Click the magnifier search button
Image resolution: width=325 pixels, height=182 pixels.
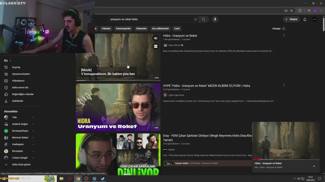tap(204, 19)
